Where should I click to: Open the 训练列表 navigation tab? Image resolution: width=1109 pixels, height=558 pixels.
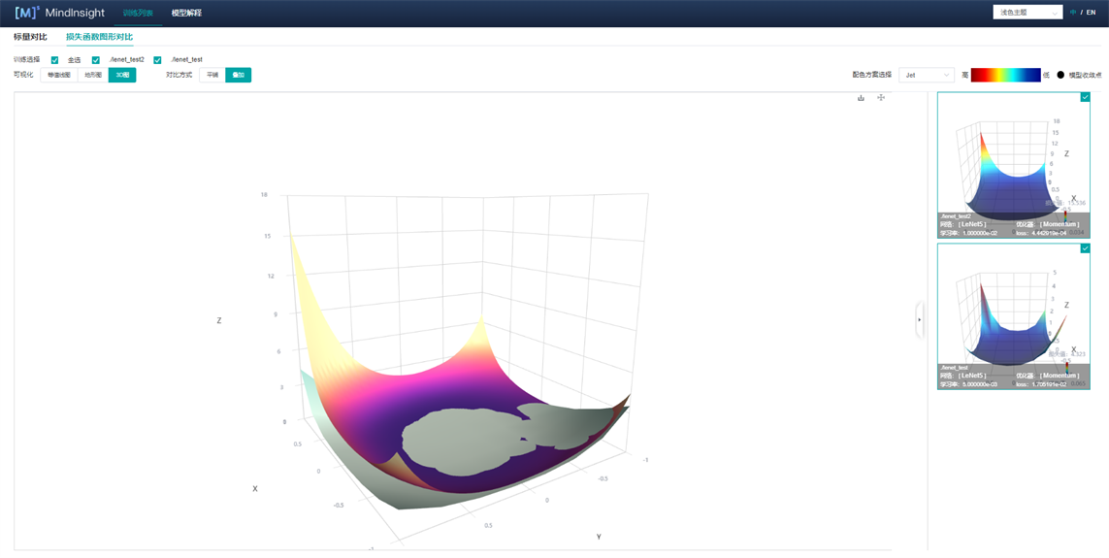point(138,13)
